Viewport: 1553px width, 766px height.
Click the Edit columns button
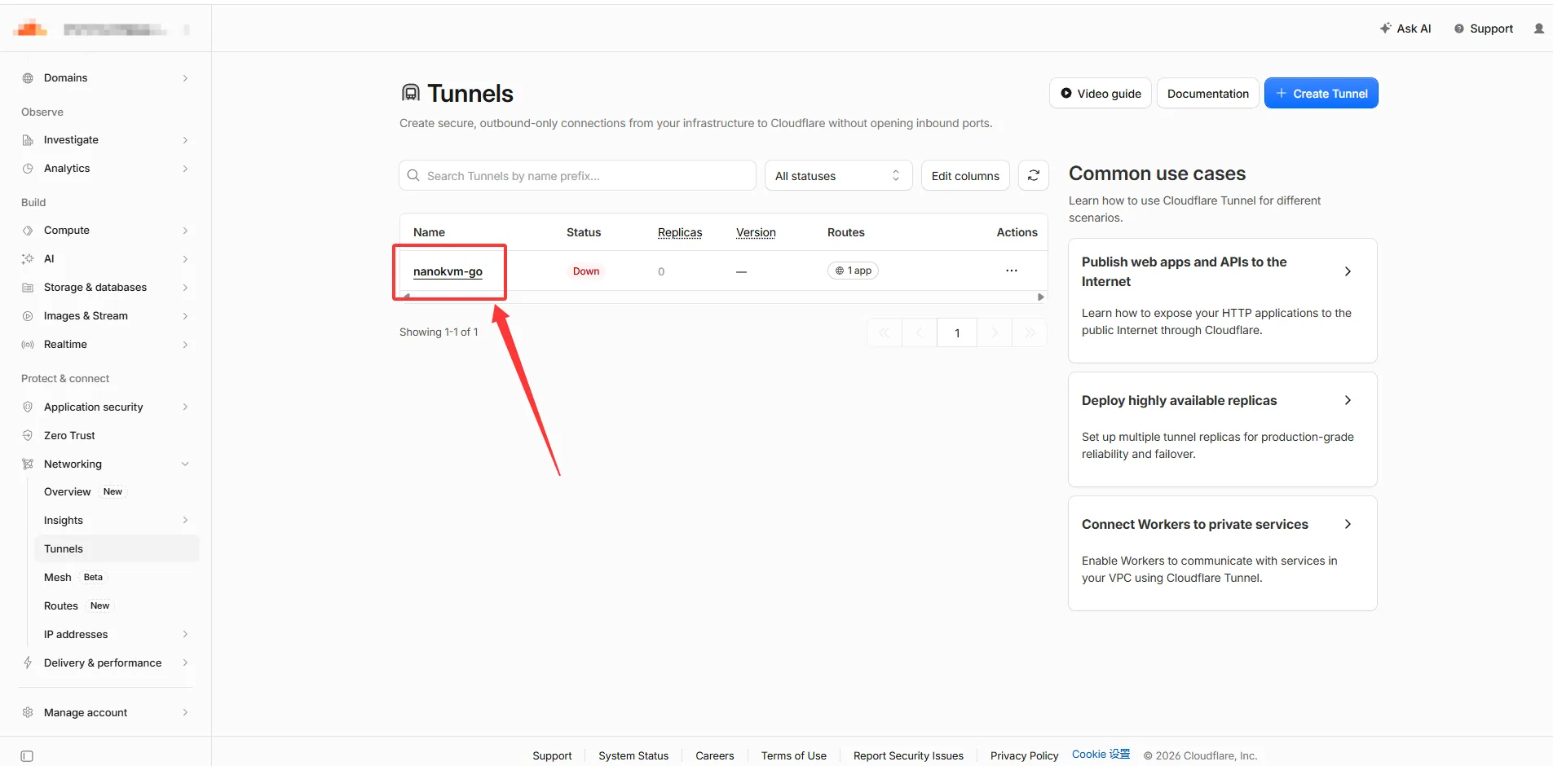(x=965, y=175)
